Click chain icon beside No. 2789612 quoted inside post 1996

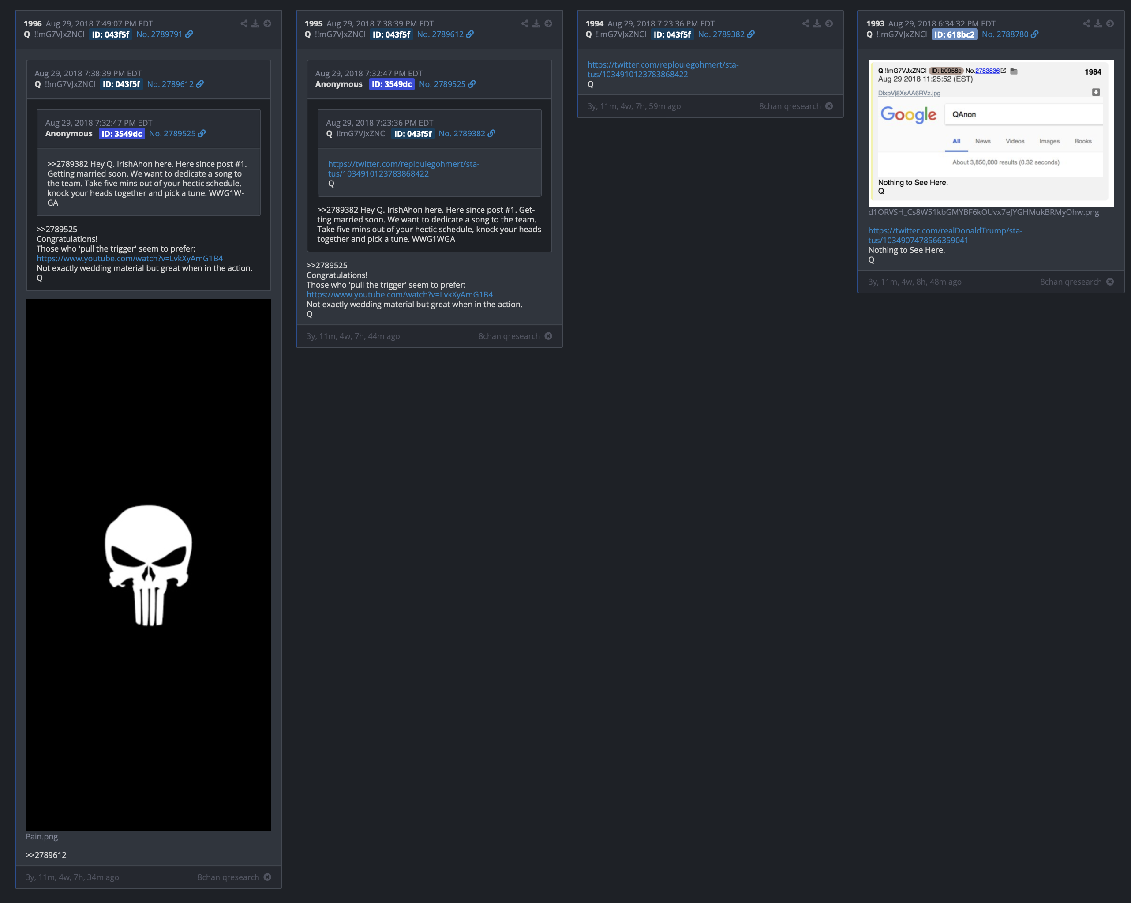pos(200,84)
